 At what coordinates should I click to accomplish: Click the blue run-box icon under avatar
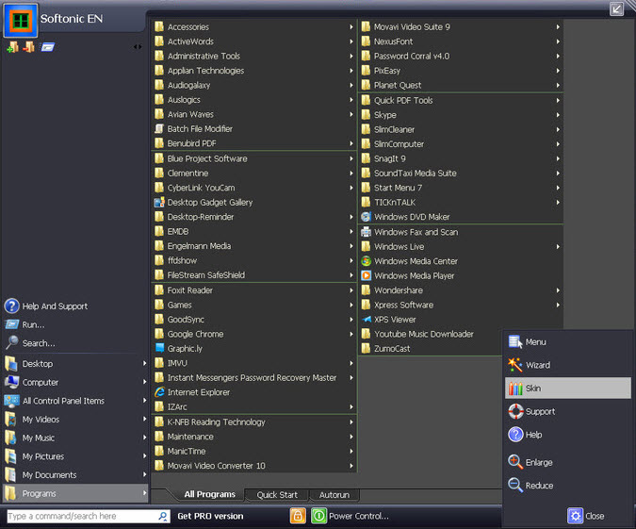47,47
